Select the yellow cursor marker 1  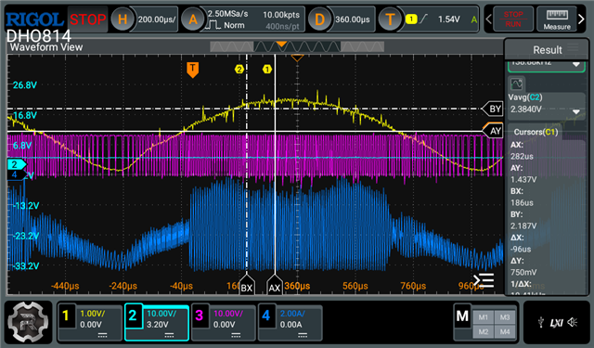tap(267, 69)
